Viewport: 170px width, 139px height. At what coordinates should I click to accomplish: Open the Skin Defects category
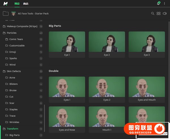(14, 71)
